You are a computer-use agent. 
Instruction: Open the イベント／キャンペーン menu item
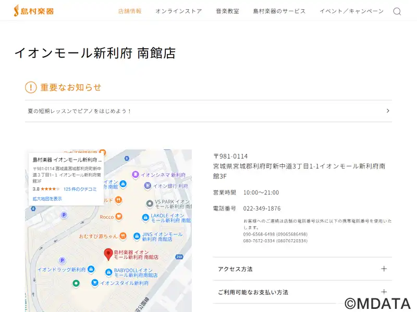tap(351, 11)
